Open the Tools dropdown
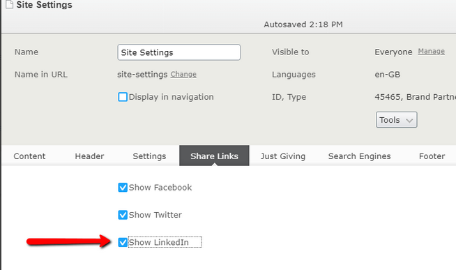 coord(396,120)
